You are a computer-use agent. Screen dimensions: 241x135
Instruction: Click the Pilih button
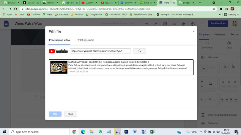[x=55, y=114]
